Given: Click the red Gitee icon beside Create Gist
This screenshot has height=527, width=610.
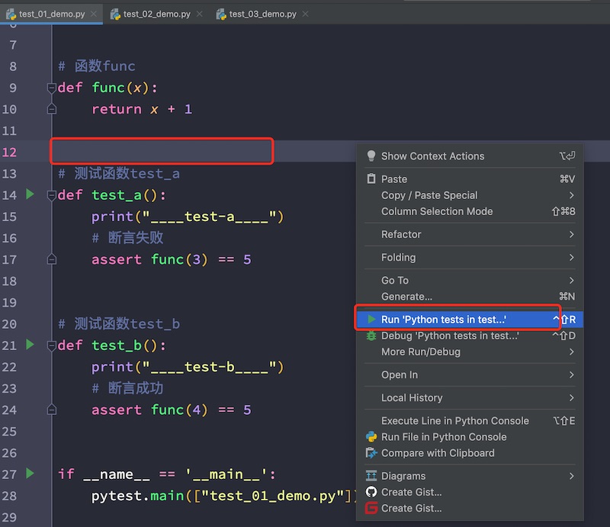Looking at the screenshot, I should point(371,508).
